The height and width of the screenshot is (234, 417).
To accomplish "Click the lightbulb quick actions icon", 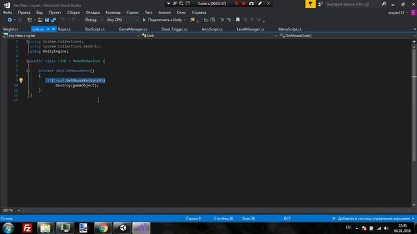I will [21, 81].
